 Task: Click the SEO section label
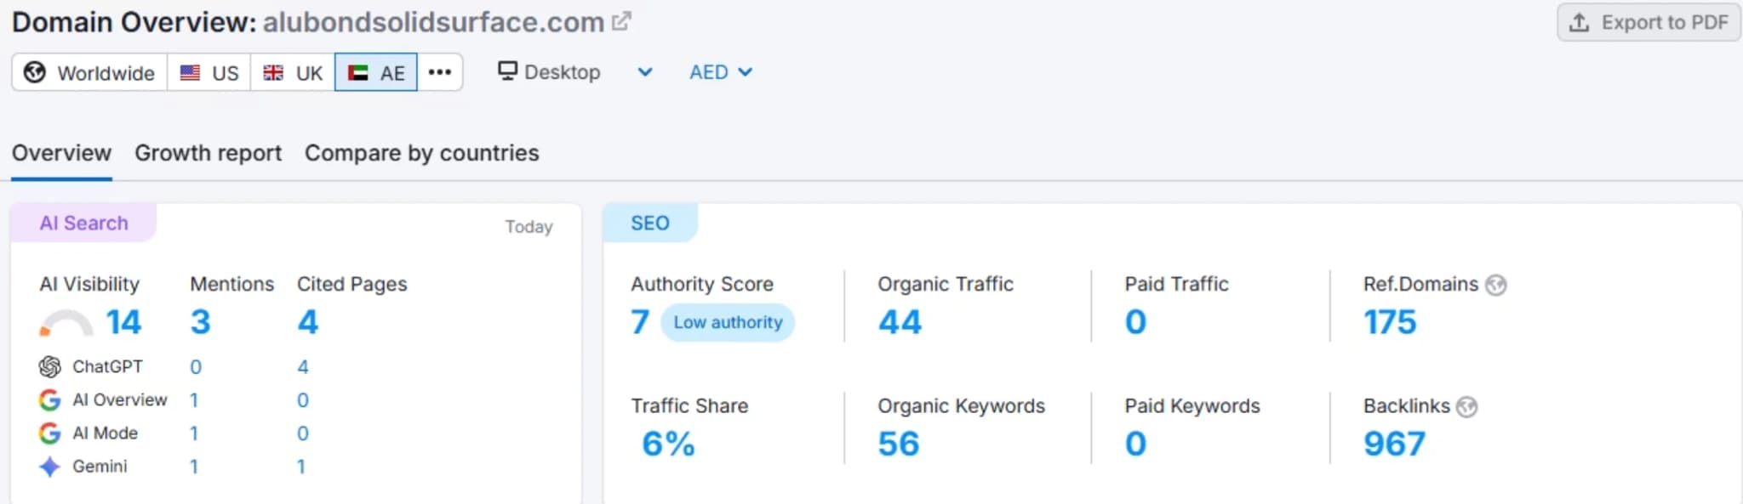coord(650,223)
